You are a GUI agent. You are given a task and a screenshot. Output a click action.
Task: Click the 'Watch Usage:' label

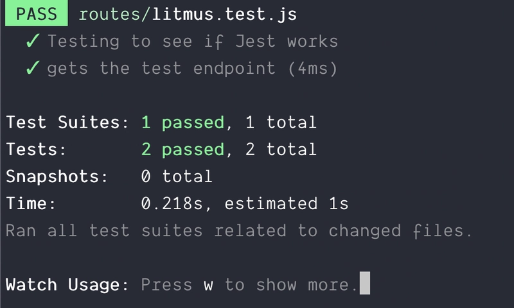point(67,284)
